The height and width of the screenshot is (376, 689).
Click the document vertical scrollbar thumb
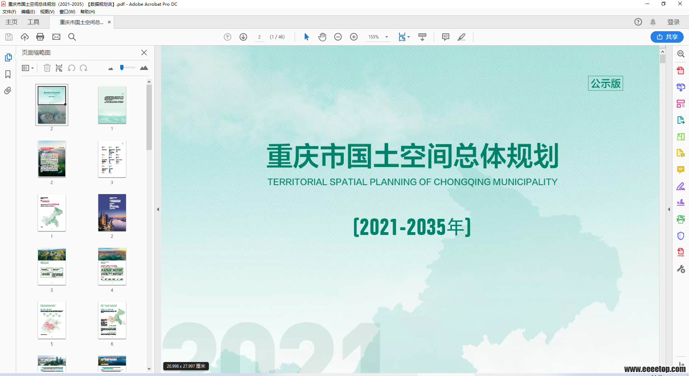pyautogui.click(x=662, y=59)
